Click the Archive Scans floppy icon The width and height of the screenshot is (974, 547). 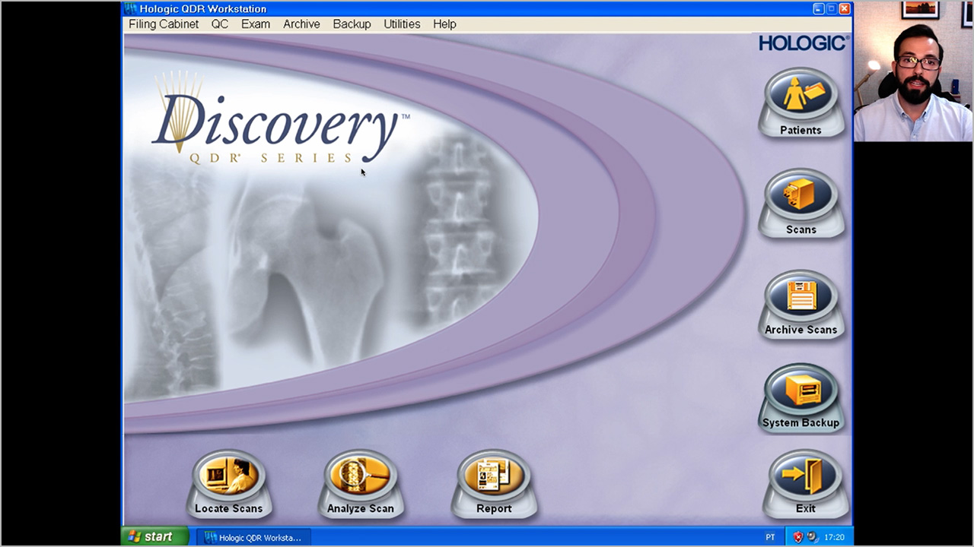click(x=801, y=303)
